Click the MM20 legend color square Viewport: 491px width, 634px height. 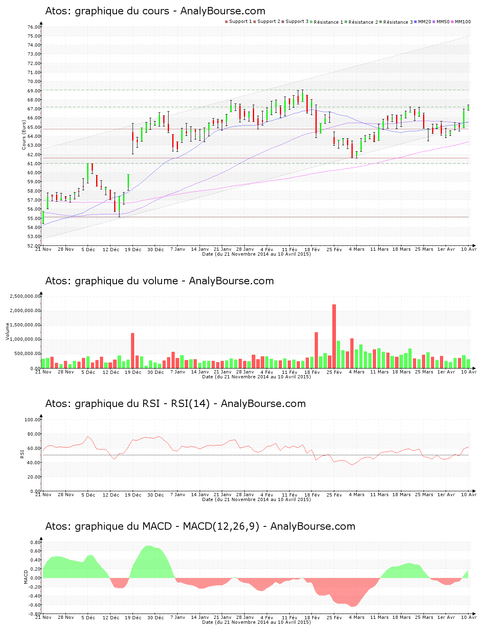click(416, 22)
